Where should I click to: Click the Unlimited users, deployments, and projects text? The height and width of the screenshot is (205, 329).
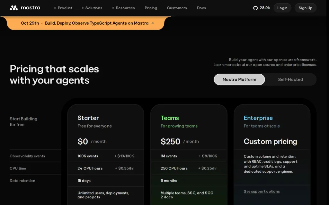103,195
